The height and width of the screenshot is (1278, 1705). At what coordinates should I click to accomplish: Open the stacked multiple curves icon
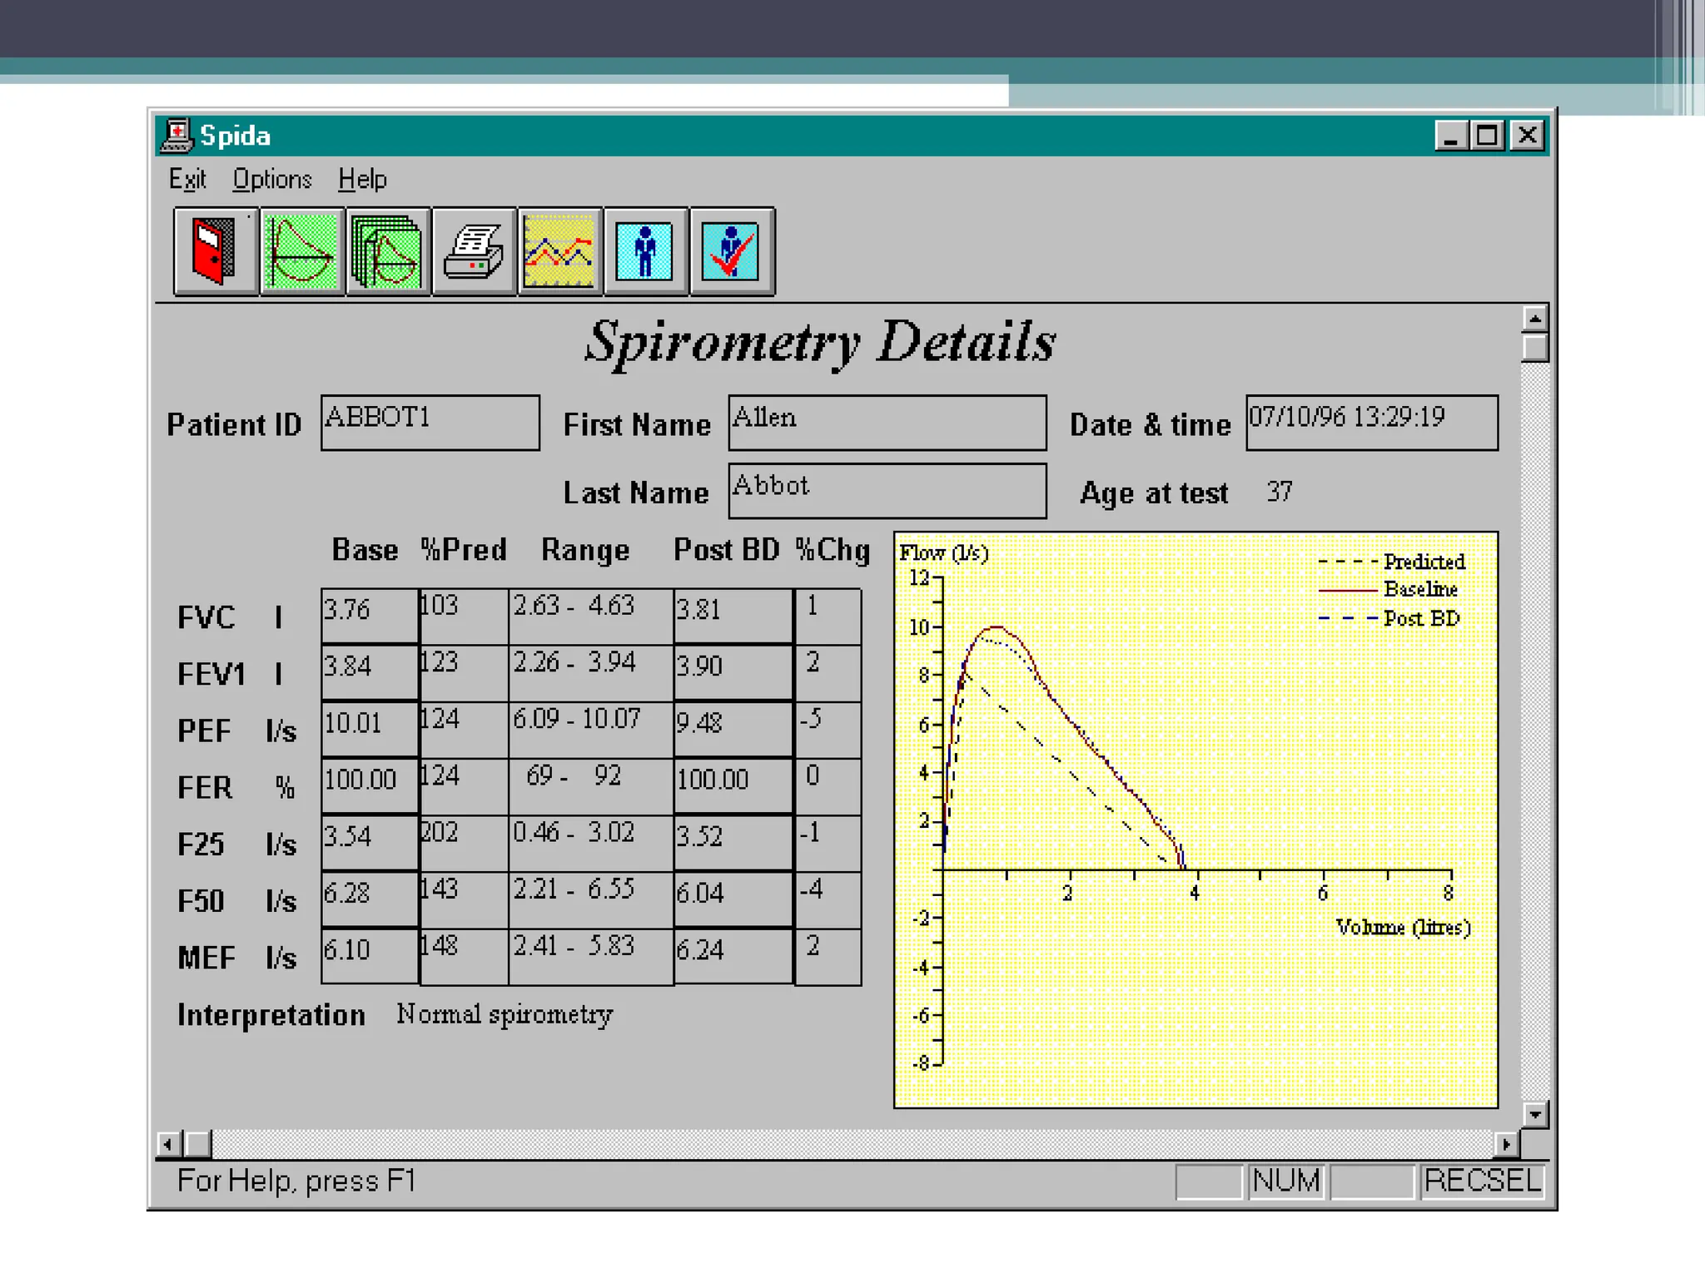387,251
